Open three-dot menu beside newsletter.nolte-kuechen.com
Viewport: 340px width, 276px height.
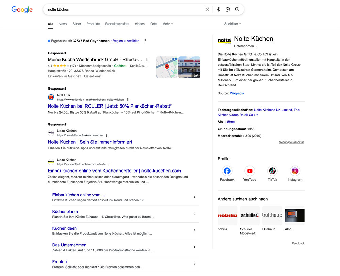pos(106,135)
